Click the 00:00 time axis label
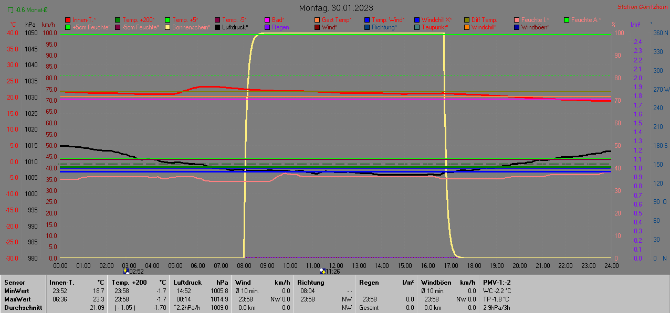This screenshot has height=313, width=670. [60, 266]
